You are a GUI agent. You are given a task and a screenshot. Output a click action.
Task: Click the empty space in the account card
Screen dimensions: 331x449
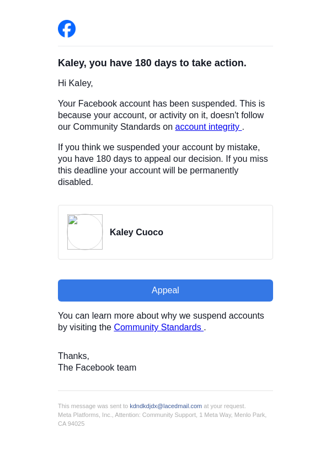(221, 233)
